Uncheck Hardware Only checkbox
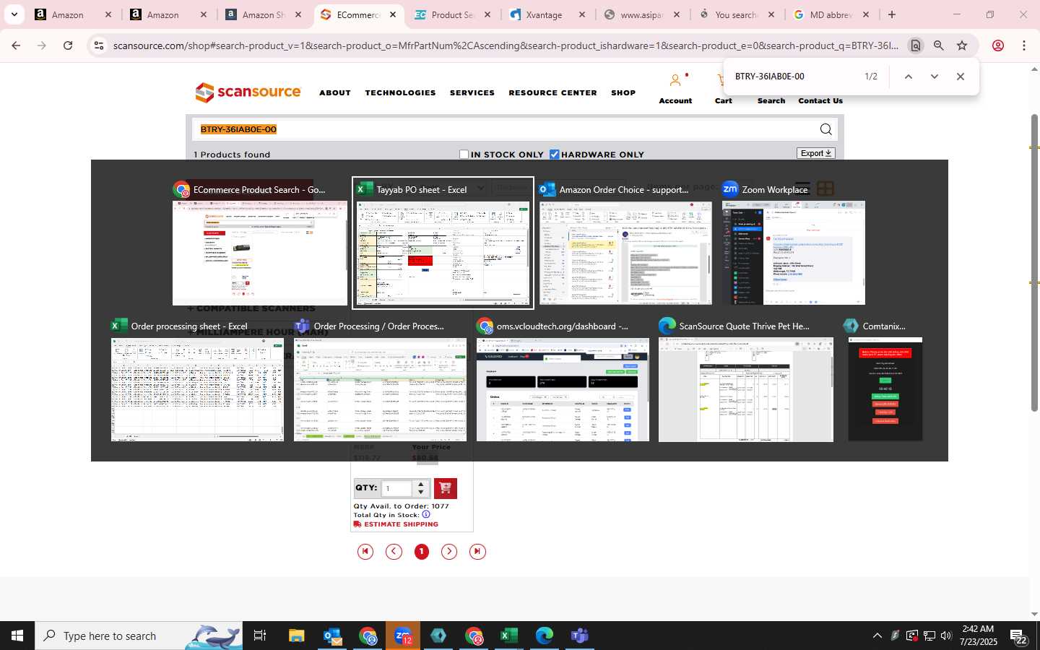The height and width of the screenshot is (650, 1040). click(x=555, y=154)
